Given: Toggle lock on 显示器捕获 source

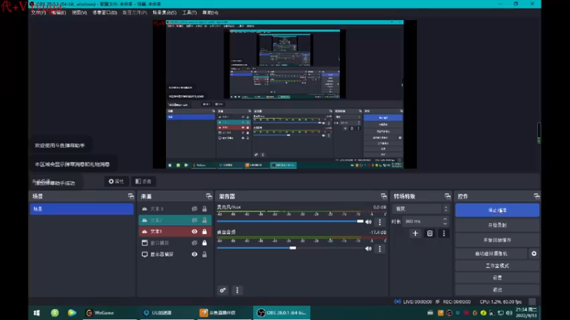Looking at the screenshot, I should pyautogui.click(x=204, y=255).
